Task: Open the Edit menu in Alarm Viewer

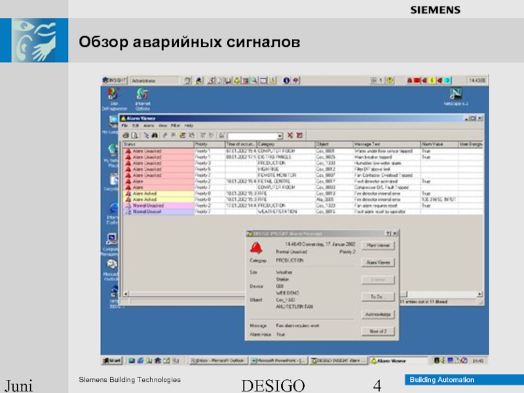Action: click(x=136, y=125)
